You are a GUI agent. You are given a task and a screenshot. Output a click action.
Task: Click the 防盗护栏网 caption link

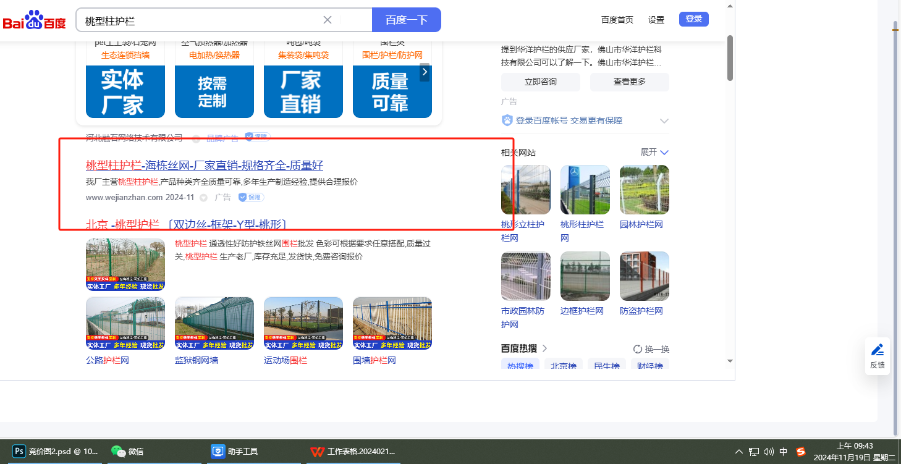point(641,311)
